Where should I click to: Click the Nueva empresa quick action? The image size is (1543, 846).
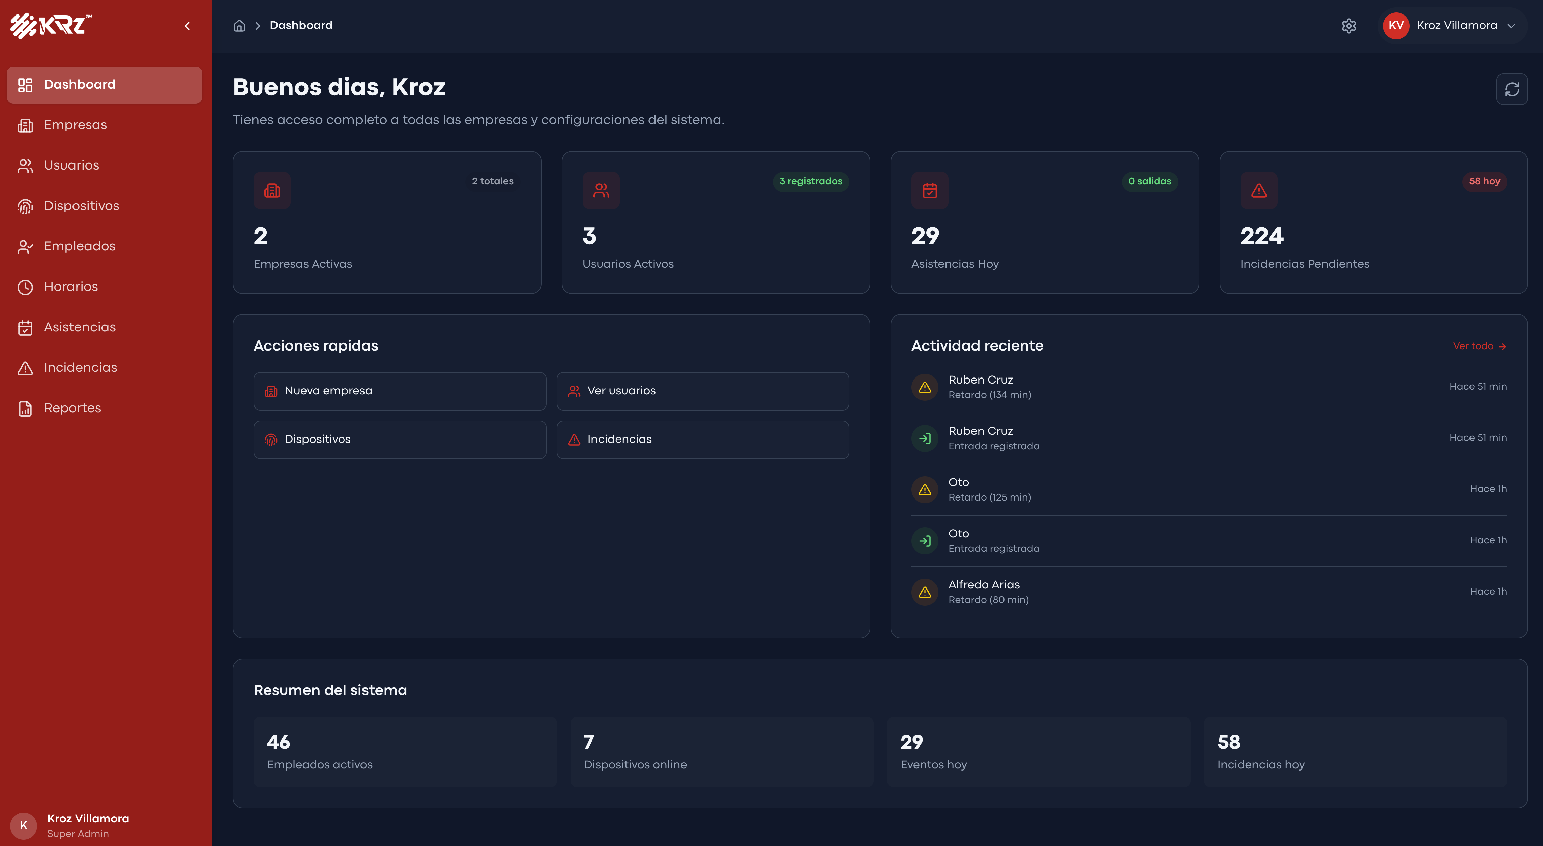coord(400,390)
